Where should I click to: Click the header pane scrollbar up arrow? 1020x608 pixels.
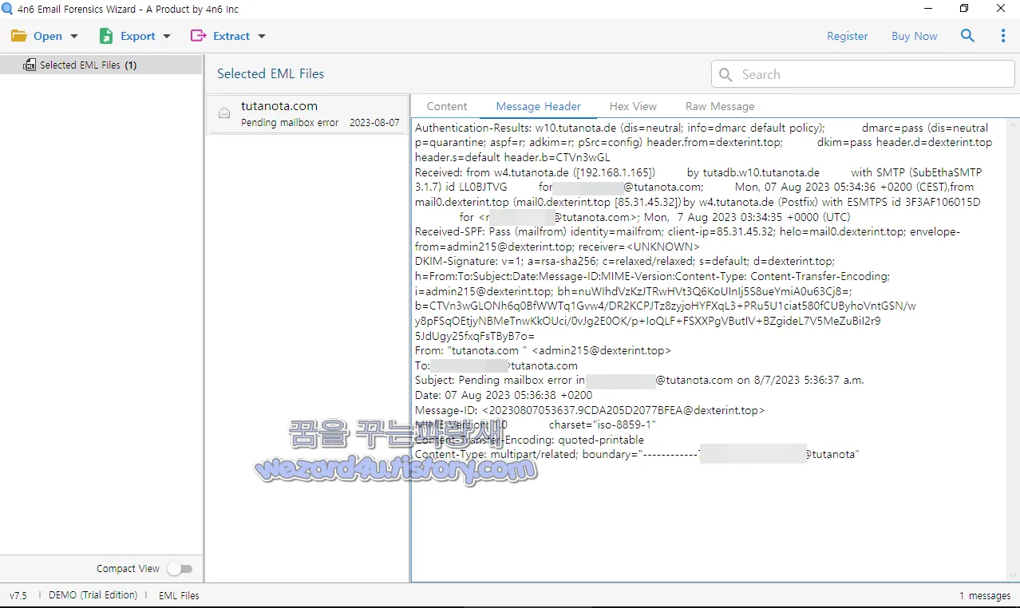(1014, 124)
